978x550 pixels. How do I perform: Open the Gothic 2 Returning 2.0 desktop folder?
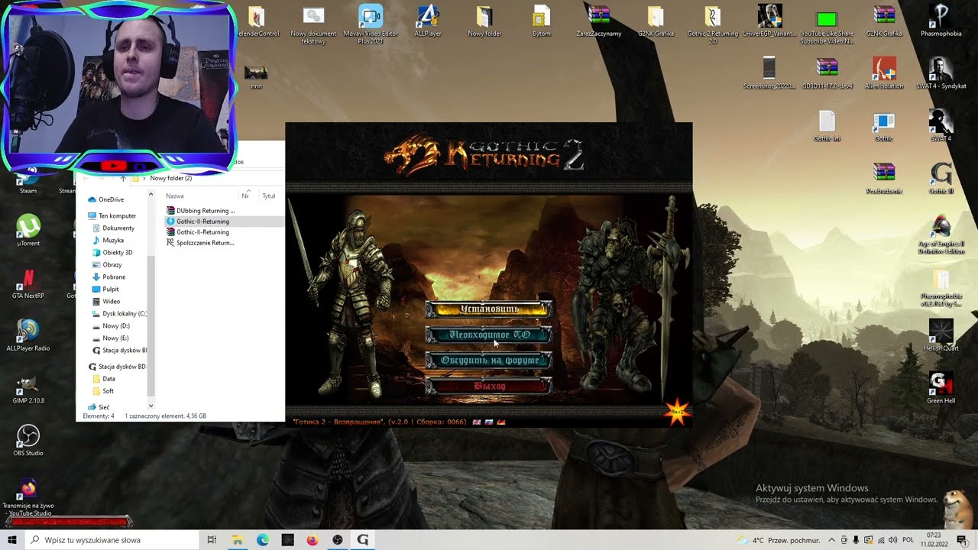click(x=713, y=24)
